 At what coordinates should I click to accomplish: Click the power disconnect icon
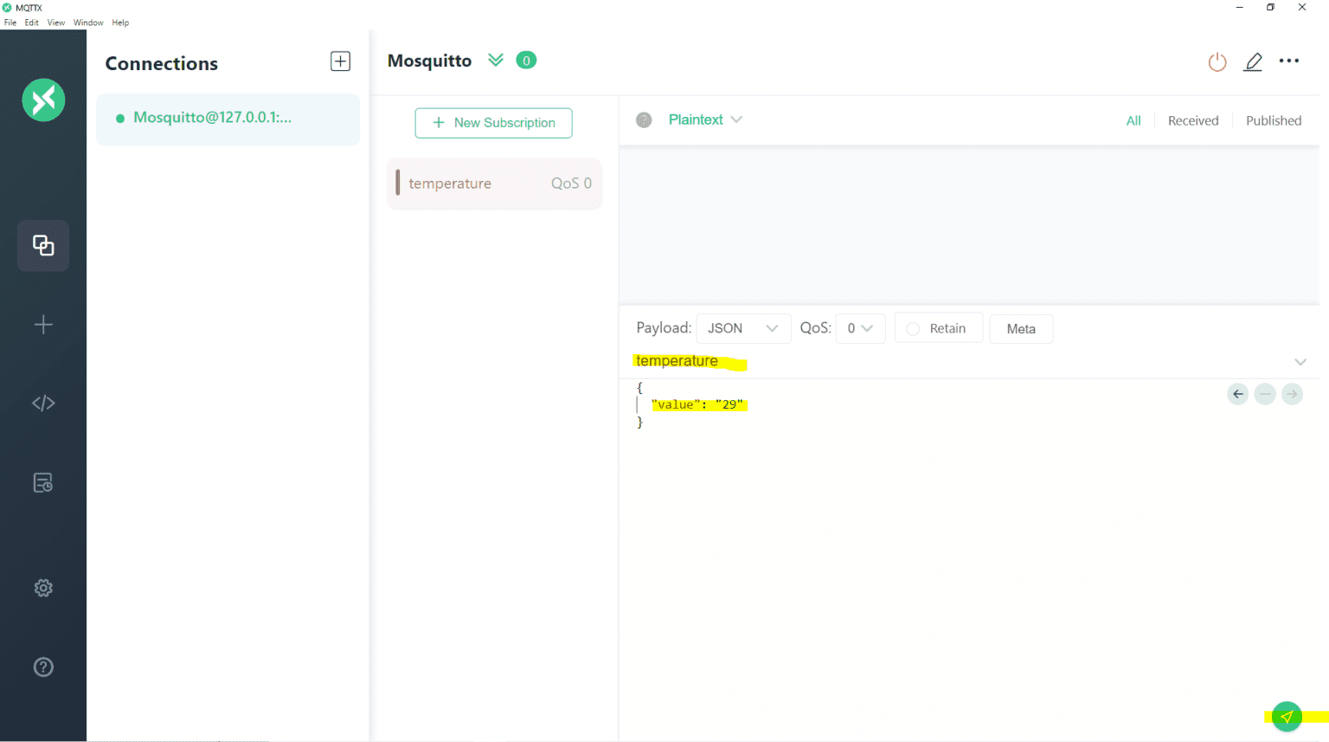[1217, 61]
